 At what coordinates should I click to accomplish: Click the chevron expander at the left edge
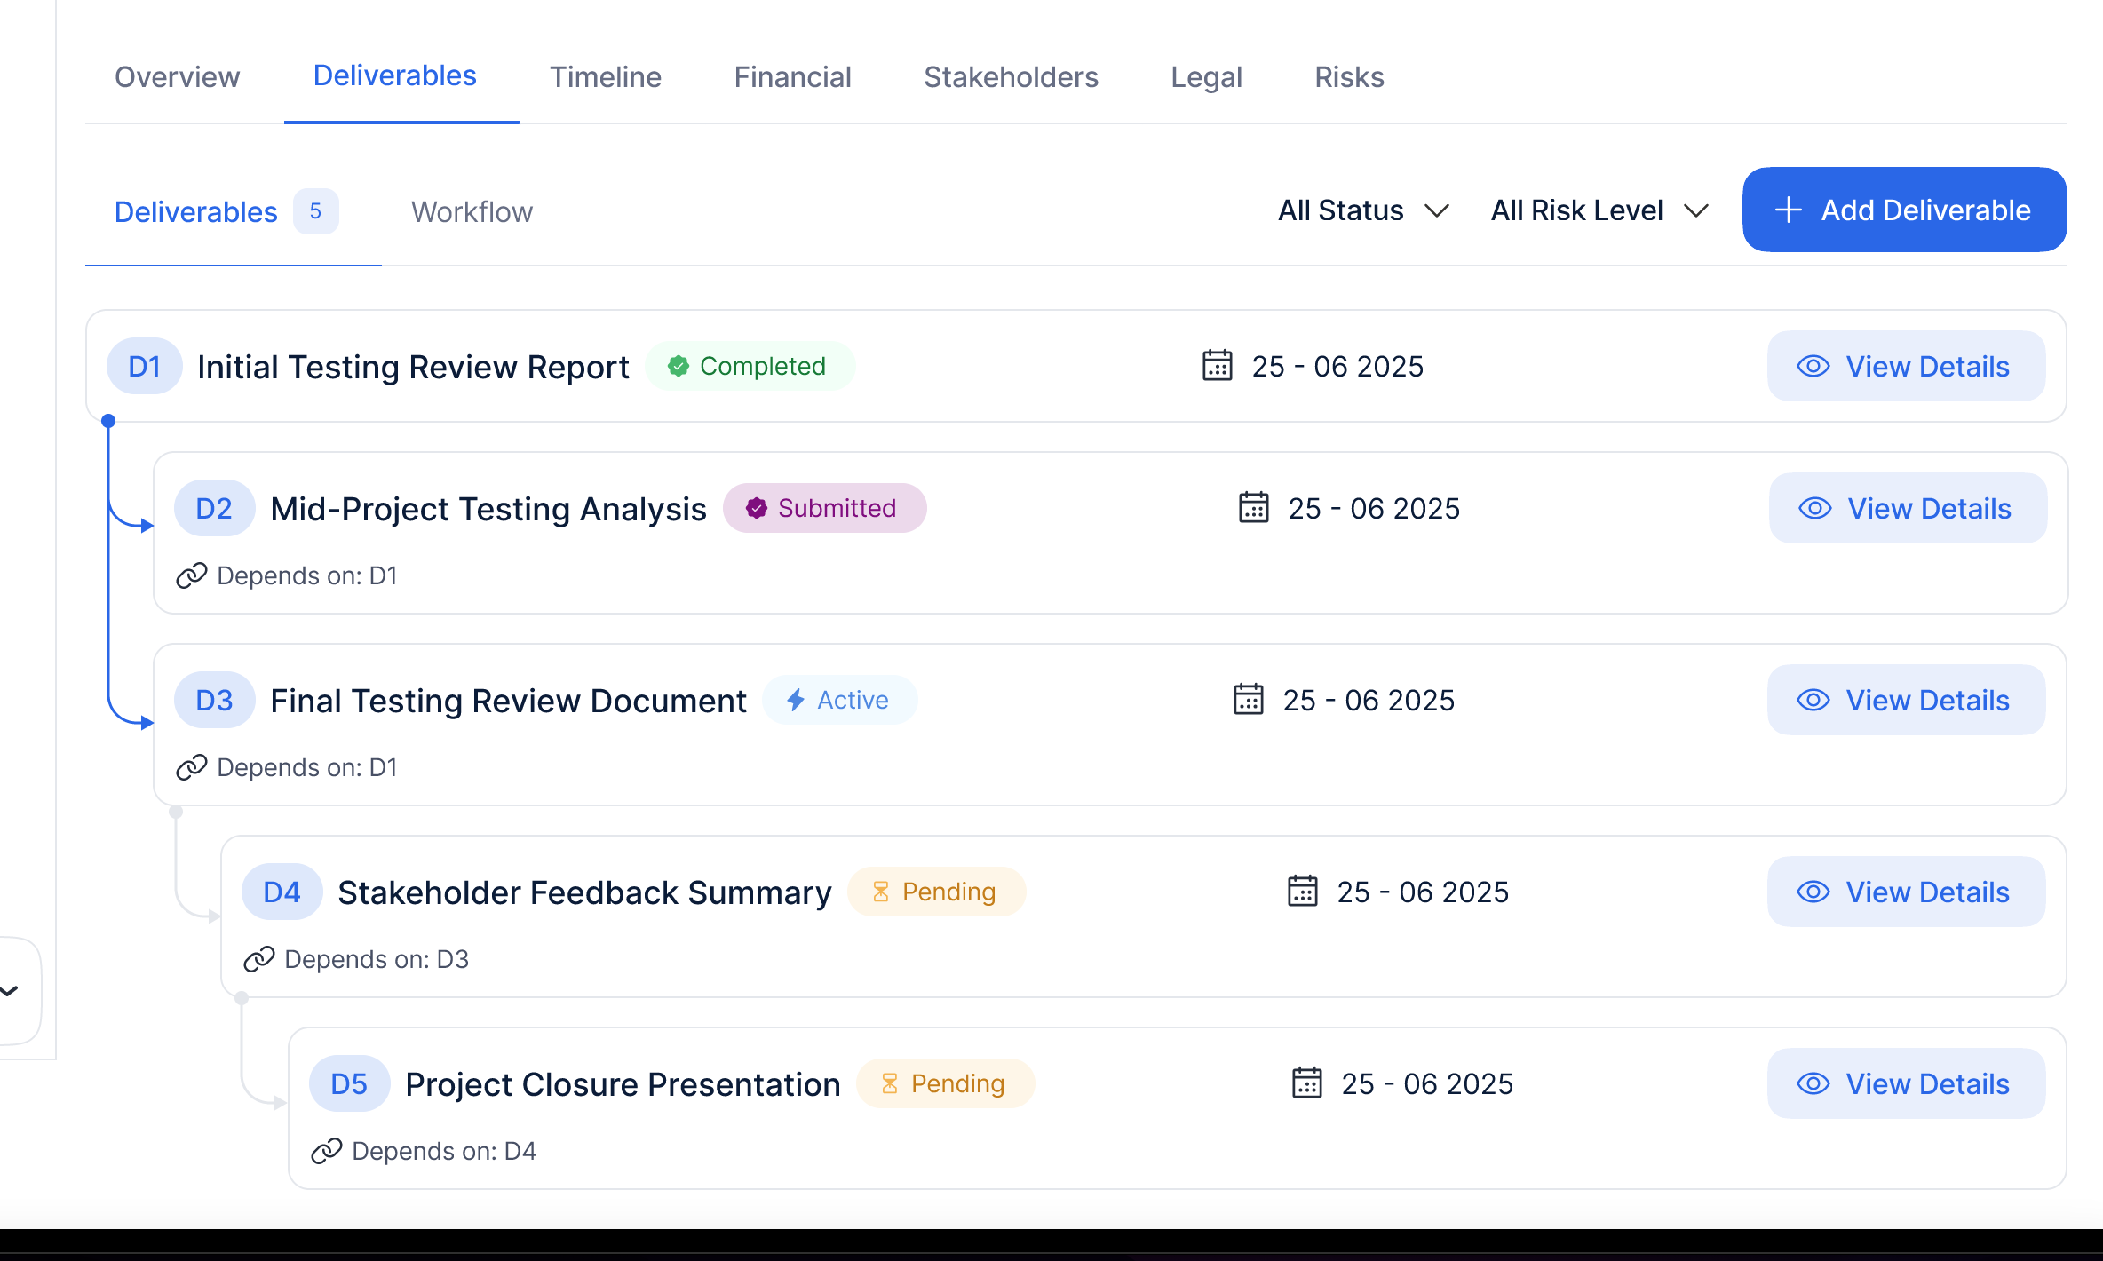[9, 991]
